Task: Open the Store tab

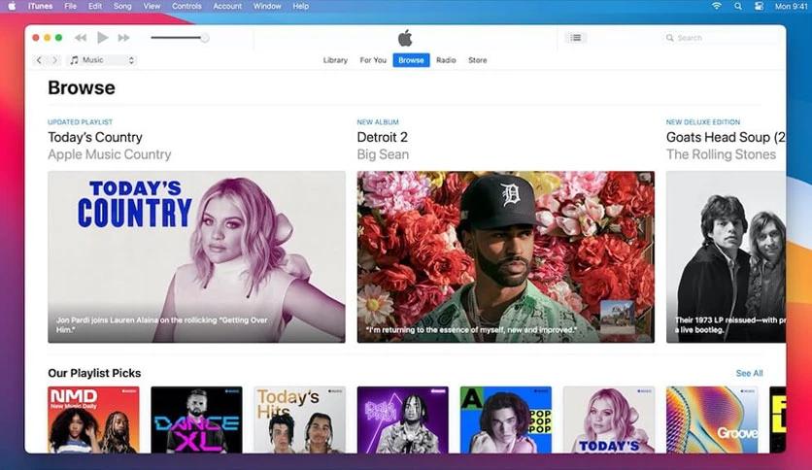Action: point(478,60)
